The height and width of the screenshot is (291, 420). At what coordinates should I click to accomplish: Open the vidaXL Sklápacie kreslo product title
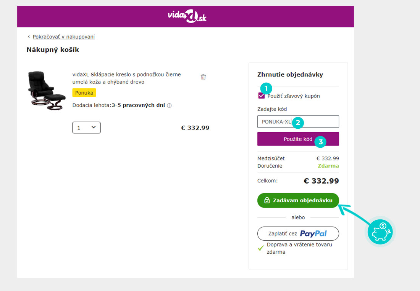click(x=126, y=78)
